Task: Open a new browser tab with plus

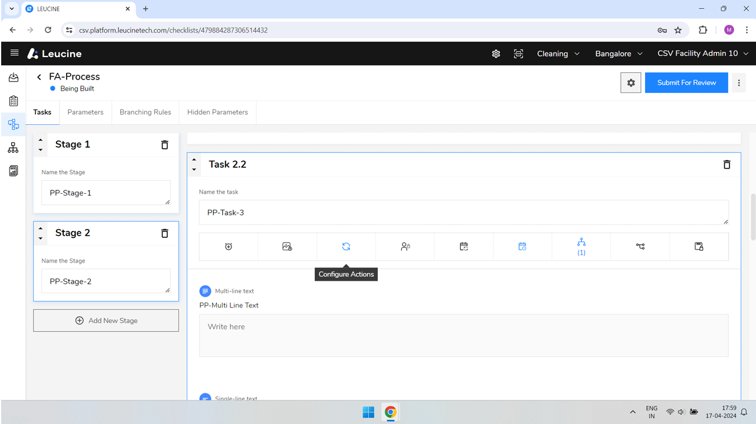Action: (x=146, y=9)
